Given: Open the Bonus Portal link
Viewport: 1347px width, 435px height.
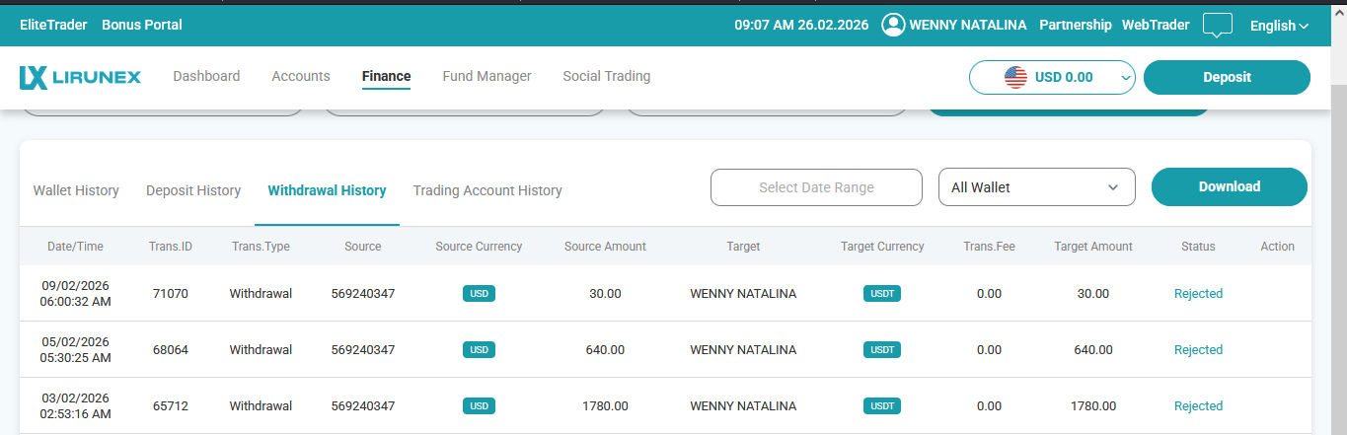Looking at the screenshot, I should (142, 25).
